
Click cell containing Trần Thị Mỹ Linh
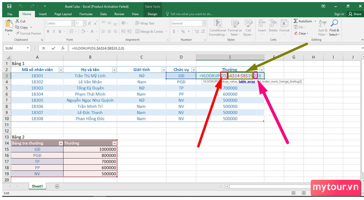click(90, 76)
